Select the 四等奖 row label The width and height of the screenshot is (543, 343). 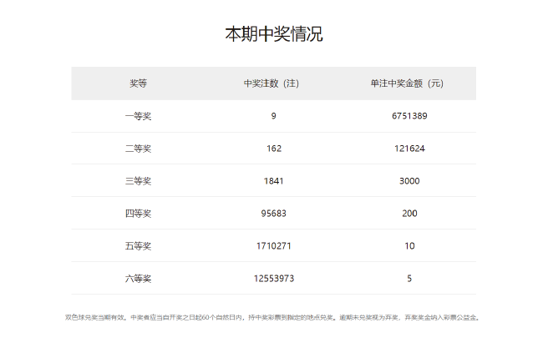pos(138,214)
